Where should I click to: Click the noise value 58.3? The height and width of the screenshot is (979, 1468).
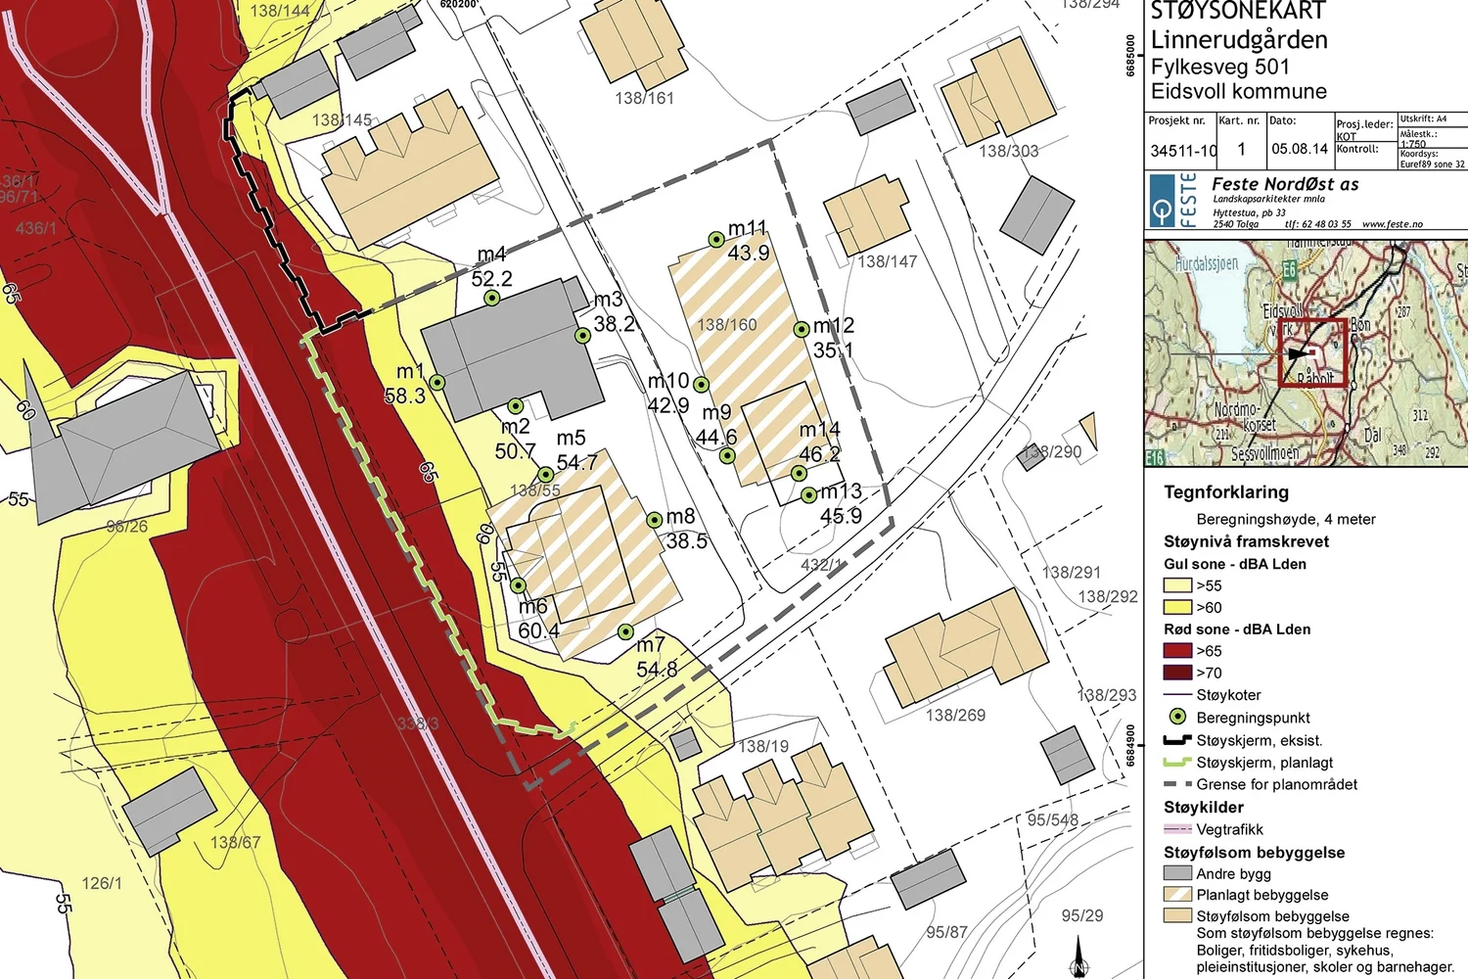pos(405,396)
